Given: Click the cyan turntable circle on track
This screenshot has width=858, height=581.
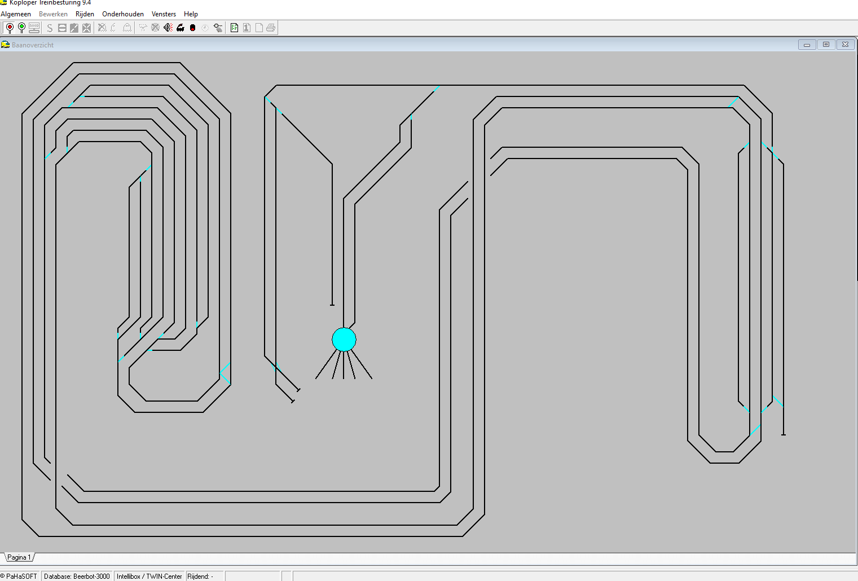Looking at the screenshot, I should pos(344,340).
